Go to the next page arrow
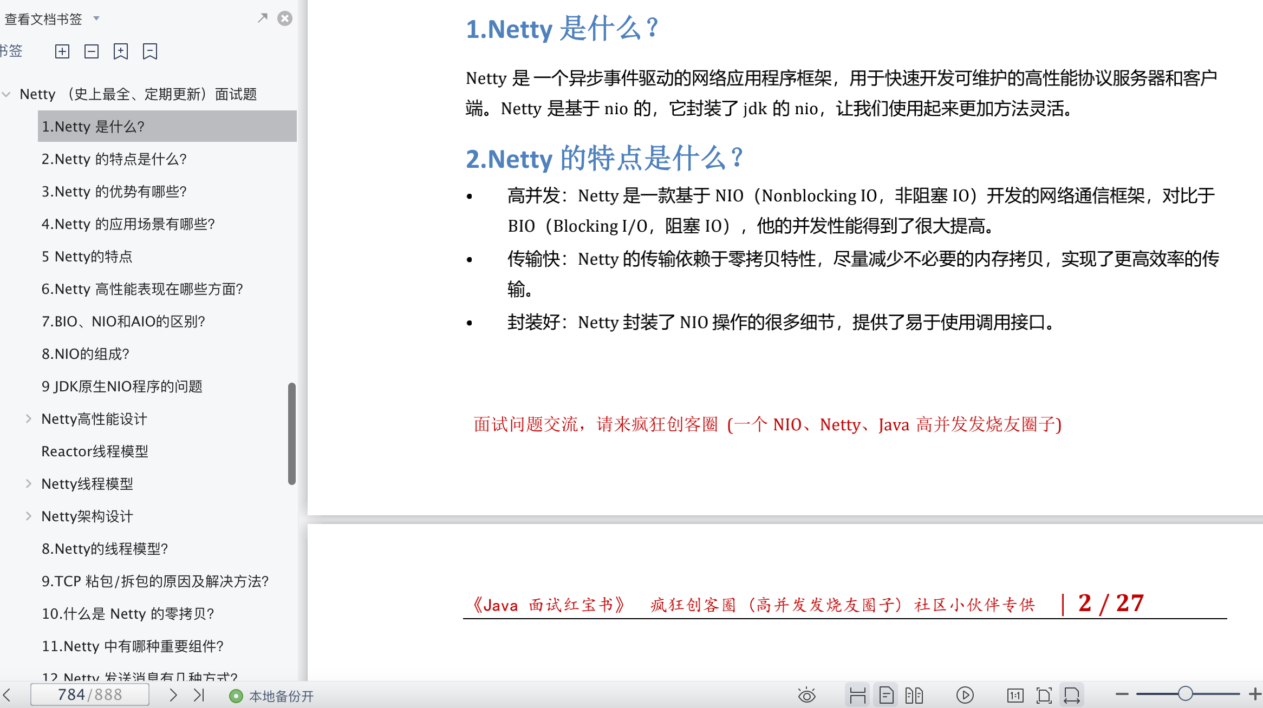Screen dimensions: 1263x708 [173, 694]
